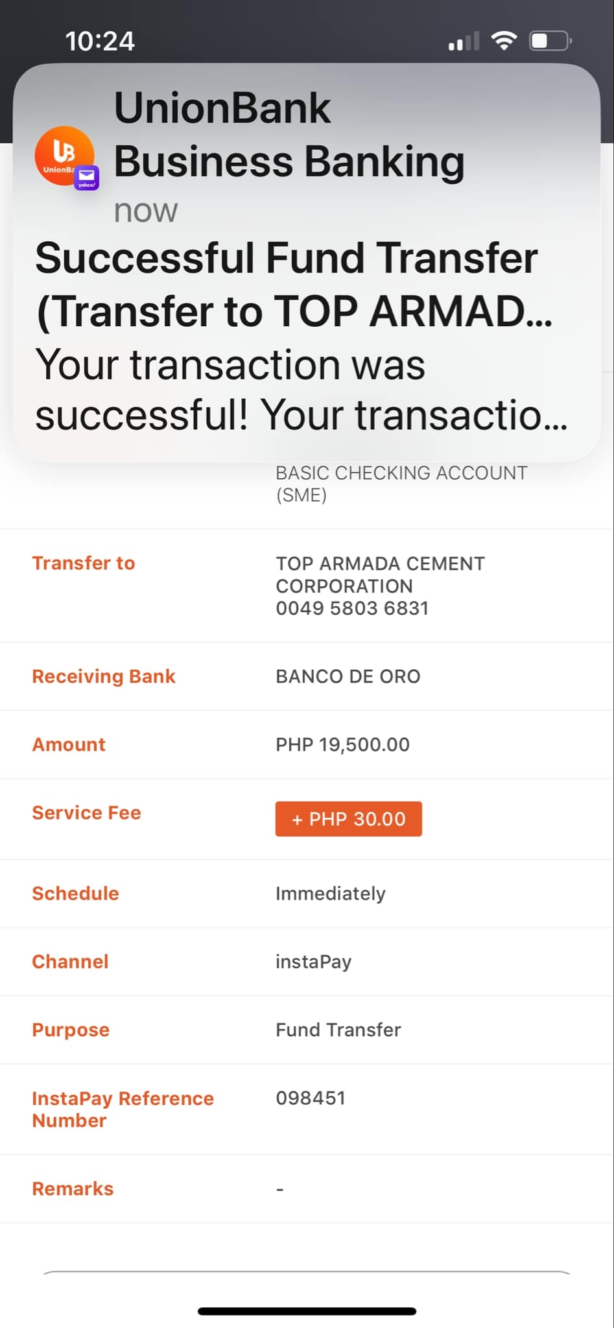Tap the home indicator bar
The height and width of the screenshot is (1328, 614).
[307, 1311]
